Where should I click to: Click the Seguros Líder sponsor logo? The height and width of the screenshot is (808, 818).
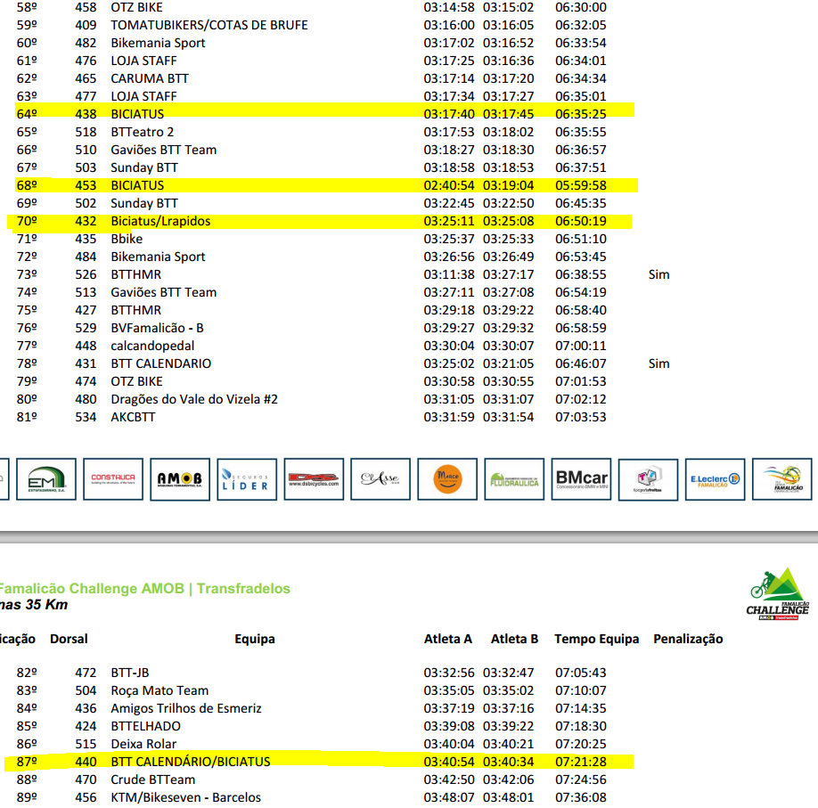247,479
